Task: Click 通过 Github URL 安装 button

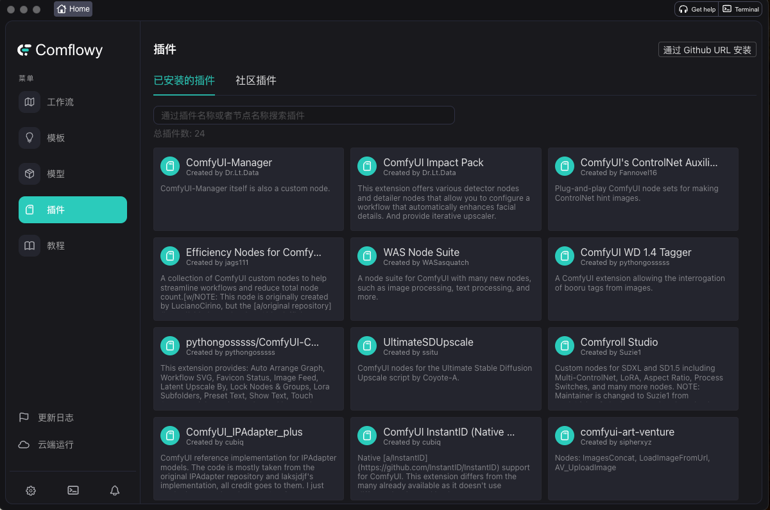Action: (707, 50)
